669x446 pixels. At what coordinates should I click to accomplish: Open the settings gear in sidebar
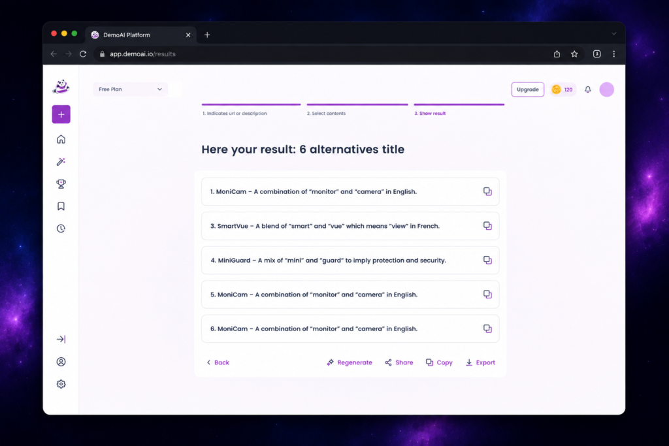pos(61,384)
